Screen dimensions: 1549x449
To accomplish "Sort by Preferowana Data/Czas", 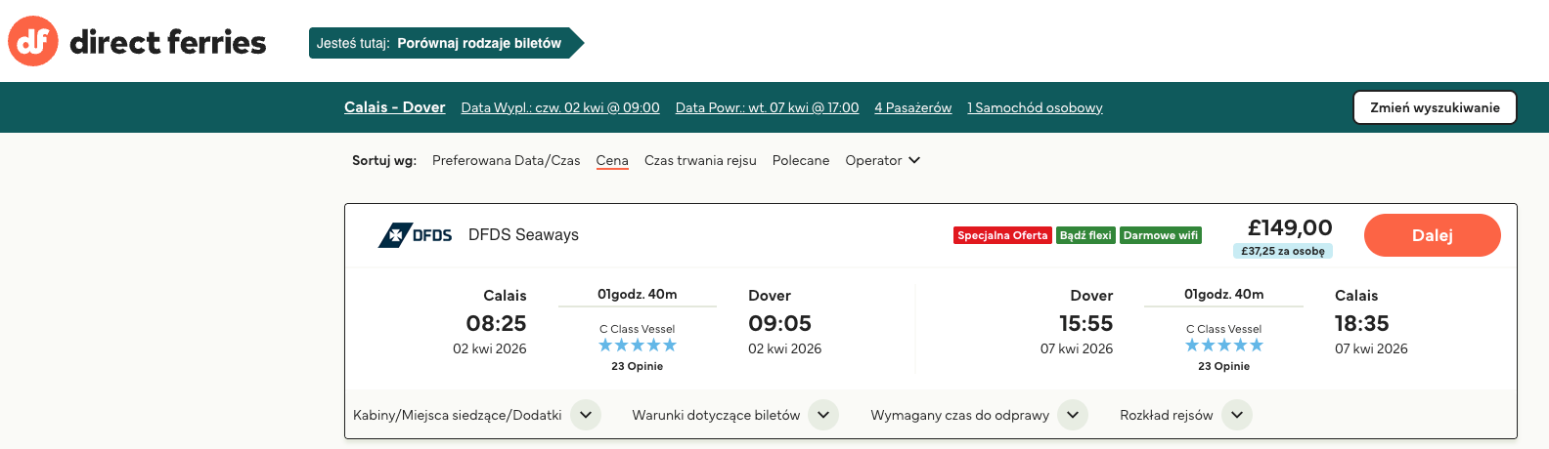I will 506,160.
